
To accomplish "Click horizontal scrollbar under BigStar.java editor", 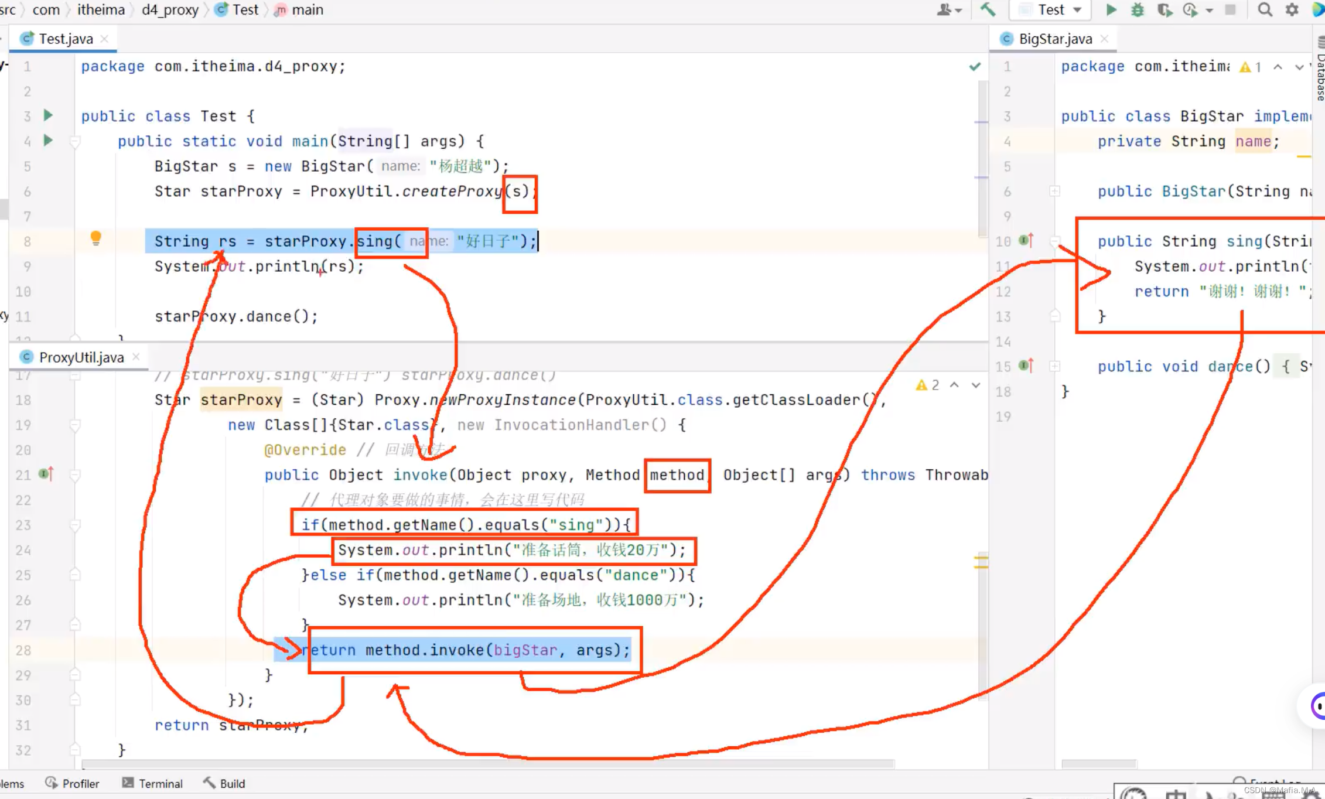I will 1099,764.
